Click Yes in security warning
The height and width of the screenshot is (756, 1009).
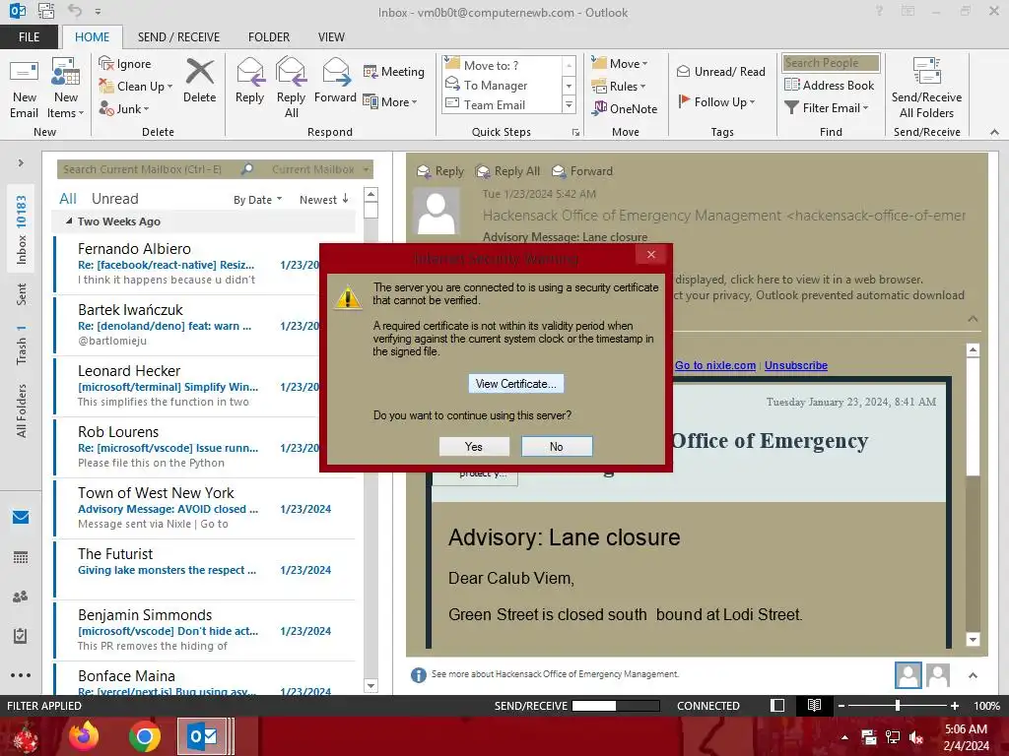coord(474,446)
